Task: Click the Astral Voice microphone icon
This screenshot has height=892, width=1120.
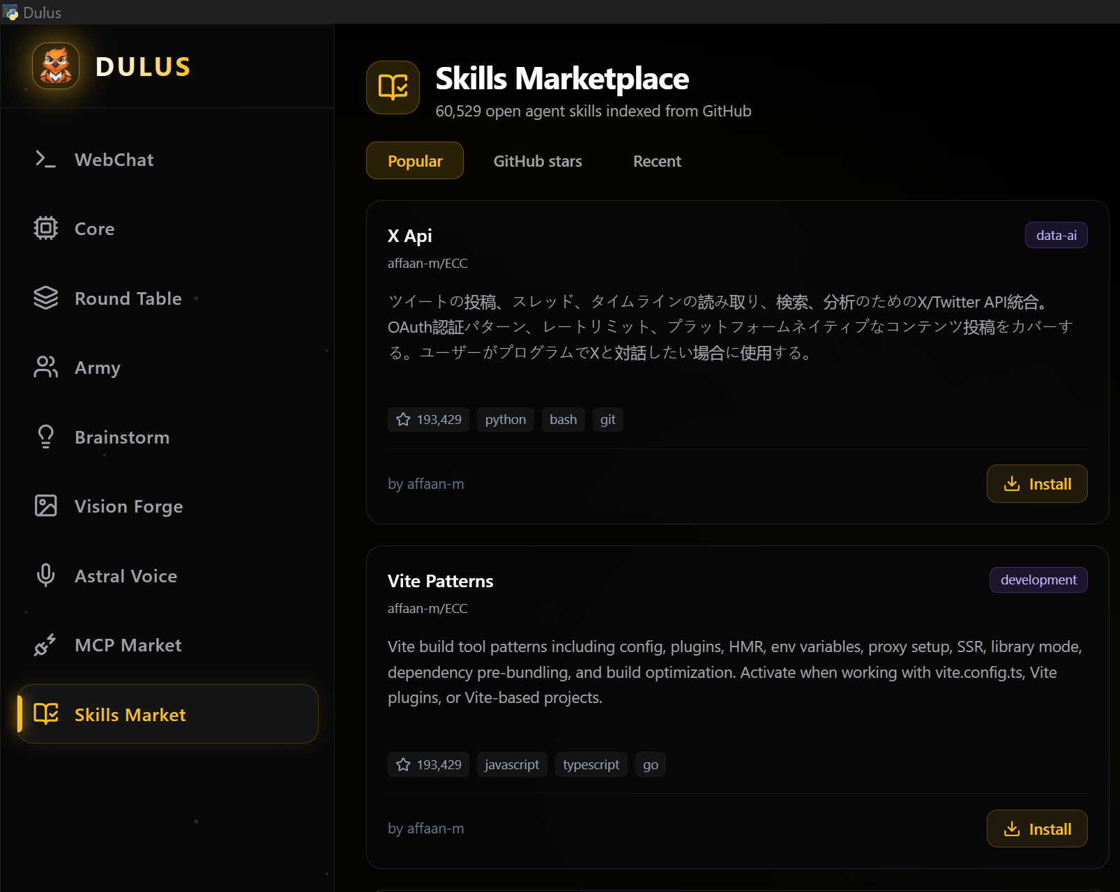Action: (x=45, y=575)
